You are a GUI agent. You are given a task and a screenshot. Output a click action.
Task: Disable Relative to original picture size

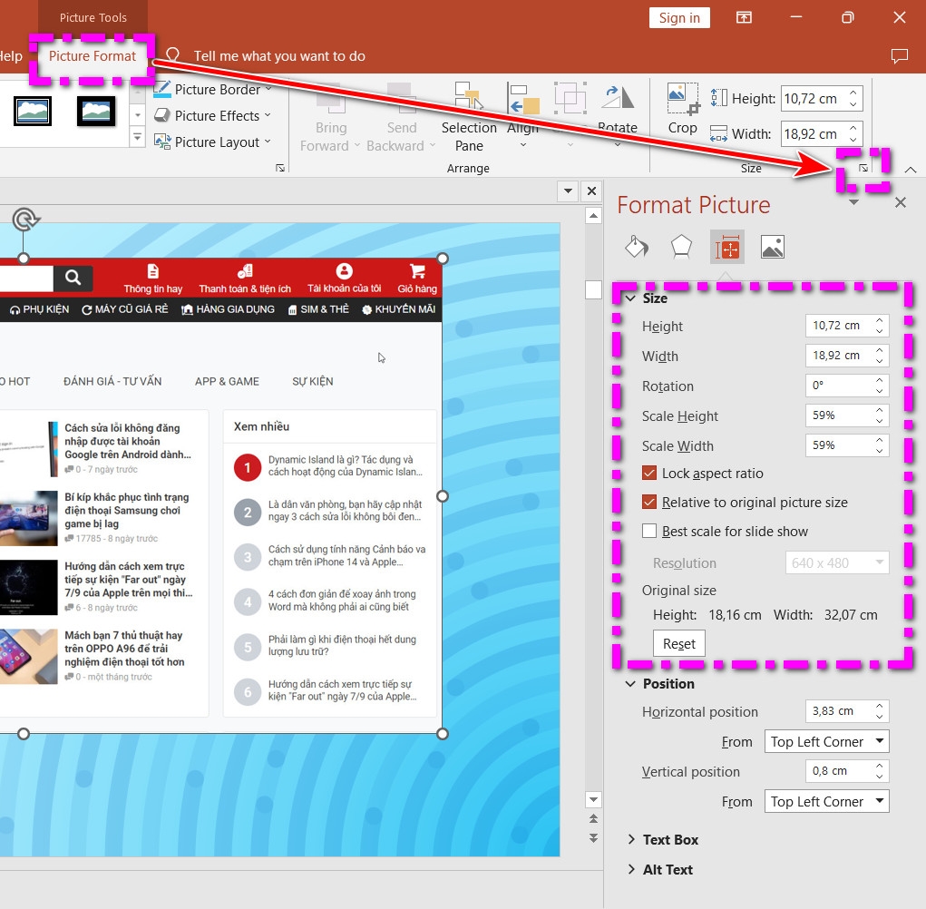point(649,502)
